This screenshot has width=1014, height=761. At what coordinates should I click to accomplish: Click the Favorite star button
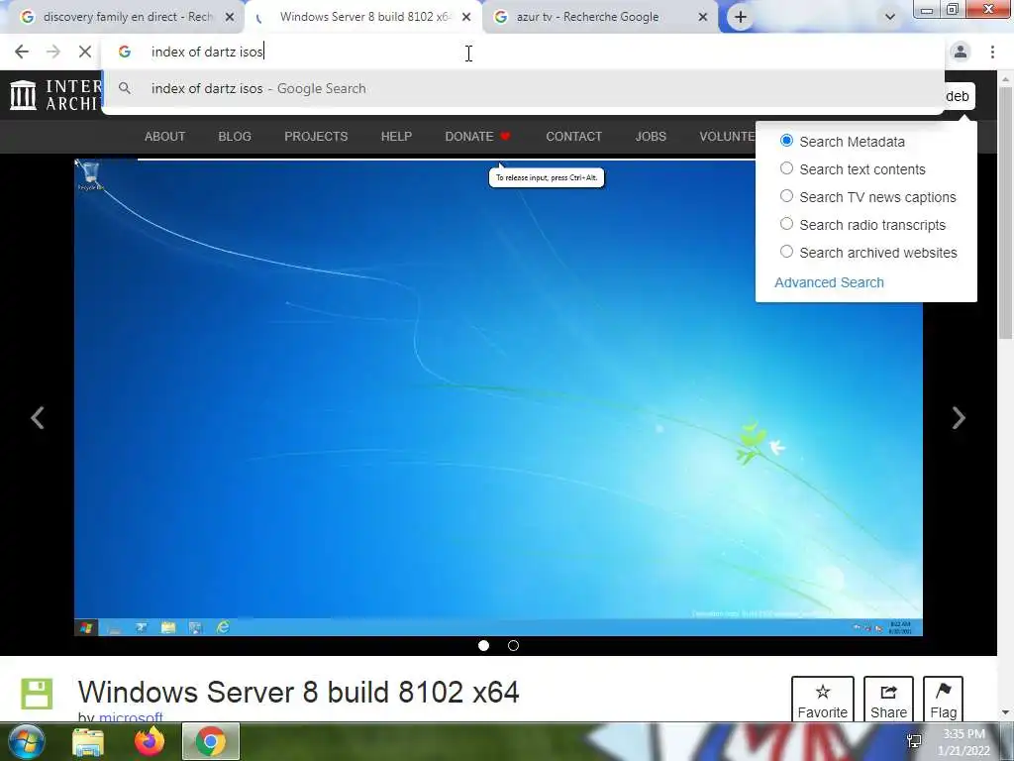pyautogui.click(x=823, y=700)
